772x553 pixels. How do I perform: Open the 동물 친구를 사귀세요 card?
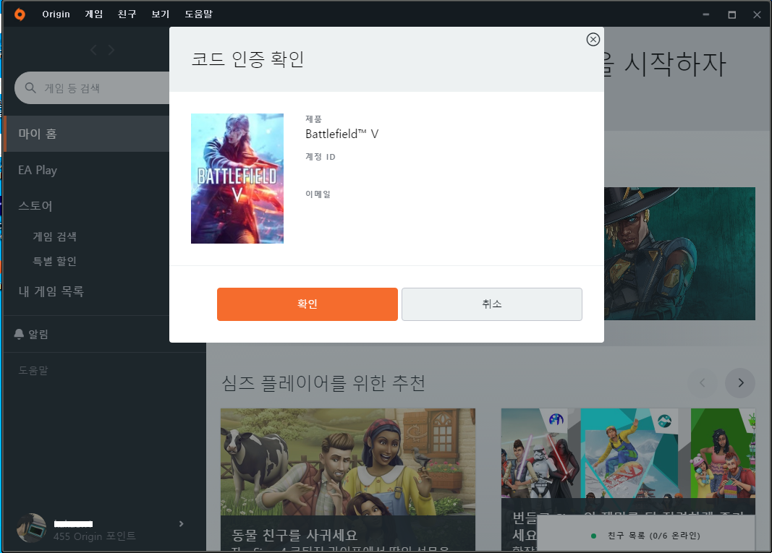point(347,480)
